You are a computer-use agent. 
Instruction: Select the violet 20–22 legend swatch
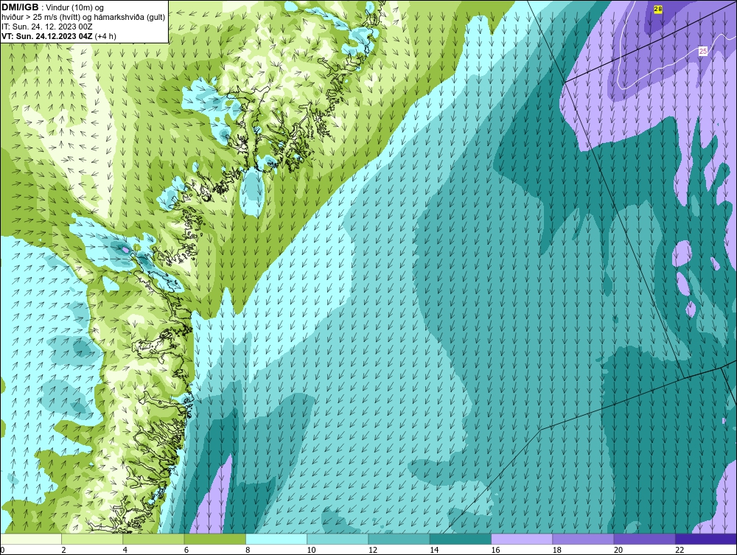(x=644, y=539)
